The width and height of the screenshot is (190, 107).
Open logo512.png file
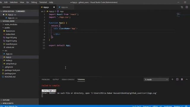tap(11, 41)
